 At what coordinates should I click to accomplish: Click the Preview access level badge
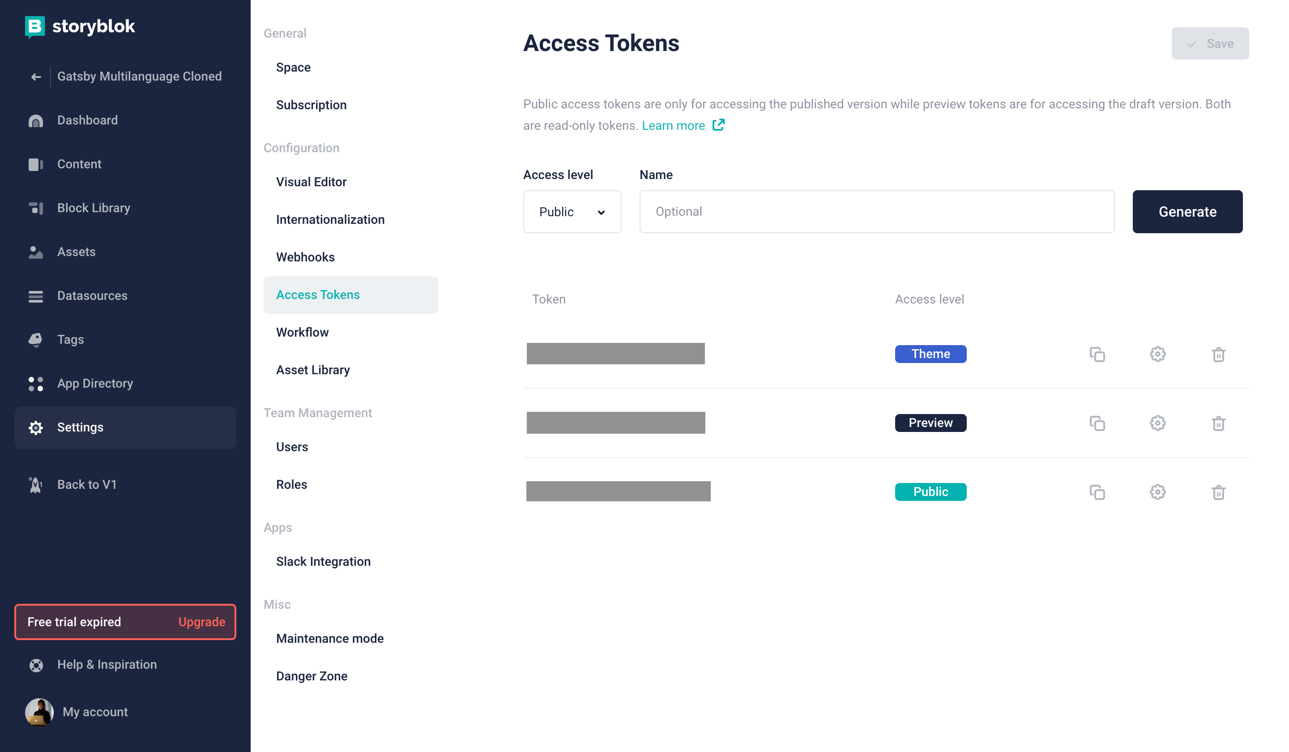click(930, 423)
